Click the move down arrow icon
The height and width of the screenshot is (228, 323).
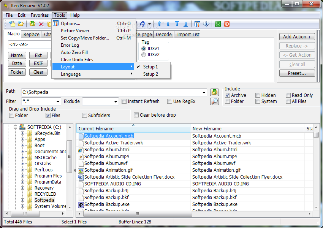[168, 24]
